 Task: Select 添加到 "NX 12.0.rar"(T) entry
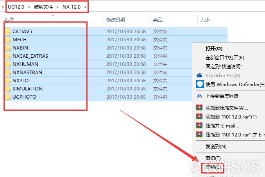tap(231, 117)
